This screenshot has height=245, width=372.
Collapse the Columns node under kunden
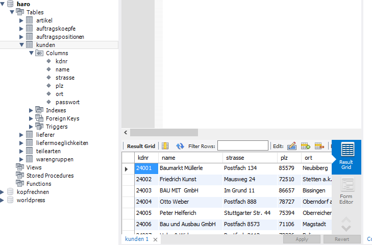pos(31,53)
